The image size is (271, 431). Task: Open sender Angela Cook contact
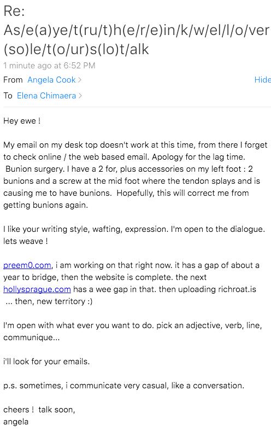click(51, 80)
